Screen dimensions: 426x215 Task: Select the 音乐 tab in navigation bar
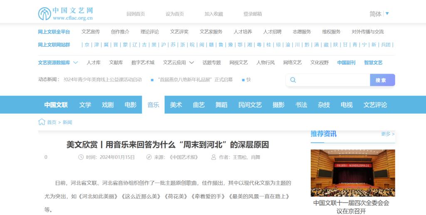point(153,105)
